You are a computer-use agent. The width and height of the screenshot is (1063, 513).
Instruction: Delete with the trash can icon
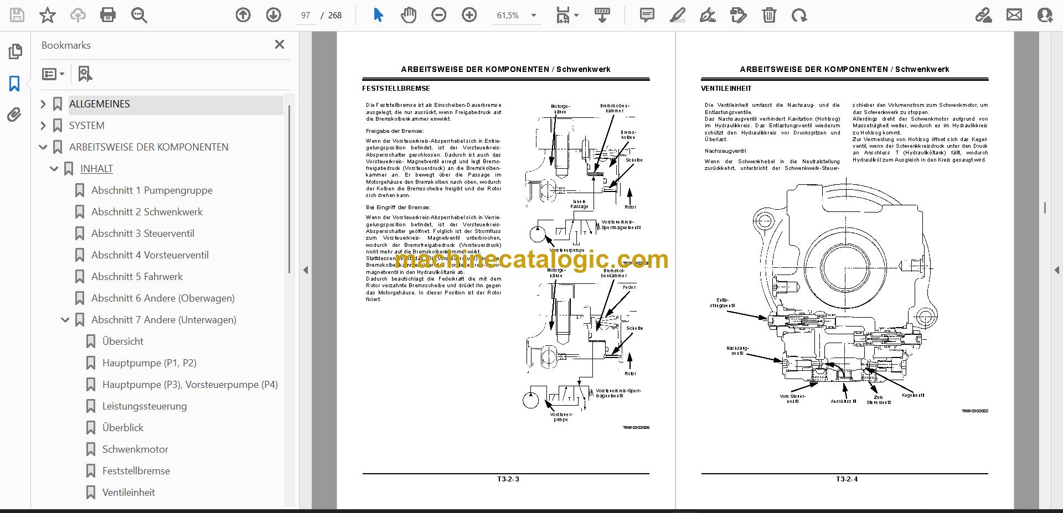[x=769, y=15]
